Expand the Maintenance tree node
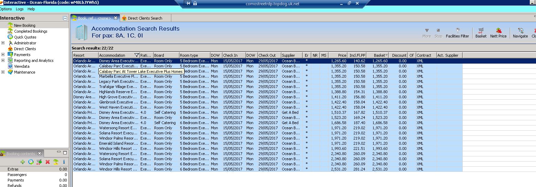Screen dimensions: 536x187 [3, 72]
